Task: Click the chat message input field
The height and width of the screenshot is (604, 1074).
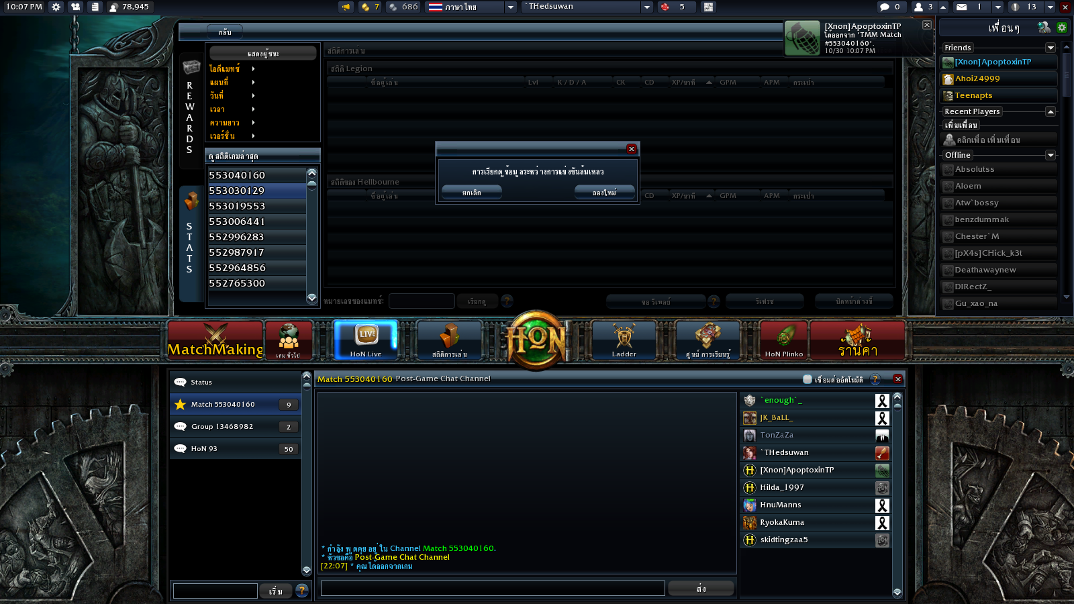Action: [x=493, y=589]
